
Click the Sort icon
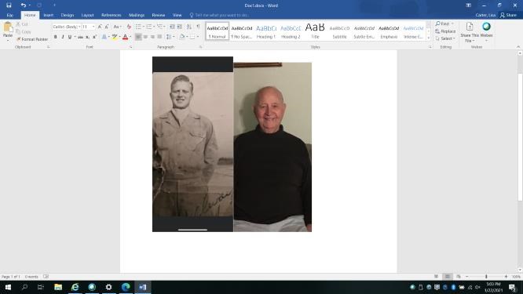tap(188, 27)
